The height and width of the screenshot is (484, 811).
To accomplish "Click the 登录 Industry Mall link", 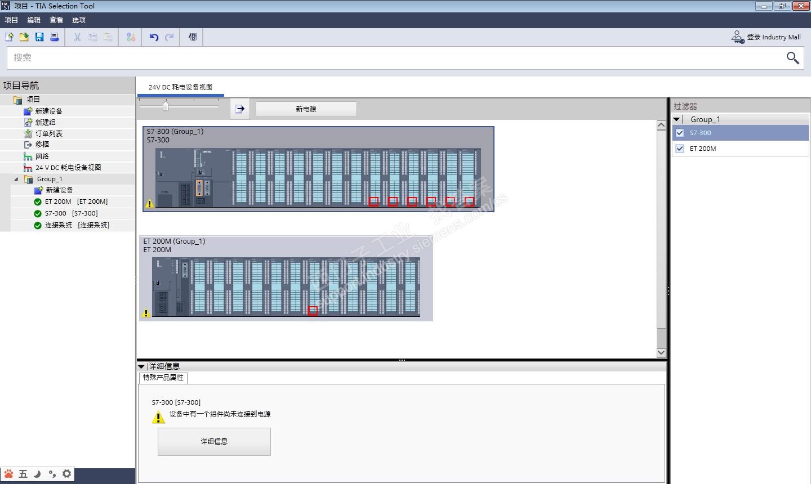I will pos(774,37).
